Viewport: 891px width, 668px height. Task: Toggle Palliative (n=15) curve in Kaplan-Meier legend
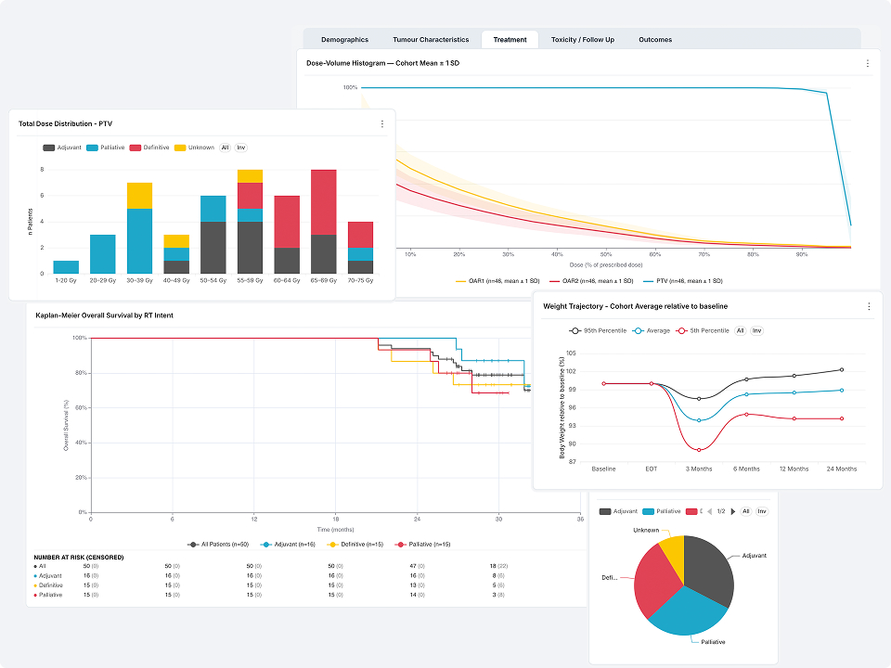coord(423,545)
